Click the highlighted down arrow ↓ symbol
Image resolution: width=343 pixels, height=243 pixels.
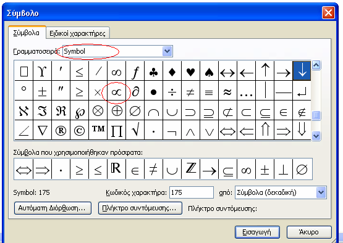[302, 71]
